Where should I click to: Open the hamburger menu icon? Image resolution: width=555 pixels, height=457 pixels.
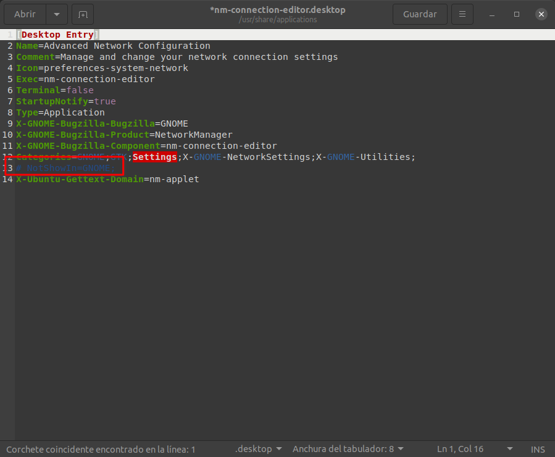462,14
